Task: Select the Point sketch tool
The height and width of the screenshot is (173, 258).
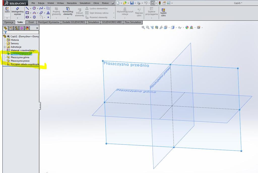Action: pyautogui.click(x=48, y=17)
